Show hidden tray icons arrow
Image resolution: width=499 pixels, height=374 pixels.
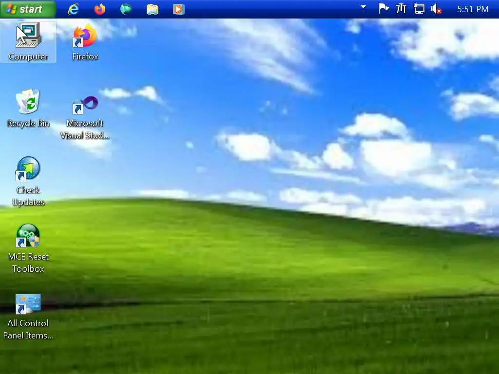(x=363, y=7)
